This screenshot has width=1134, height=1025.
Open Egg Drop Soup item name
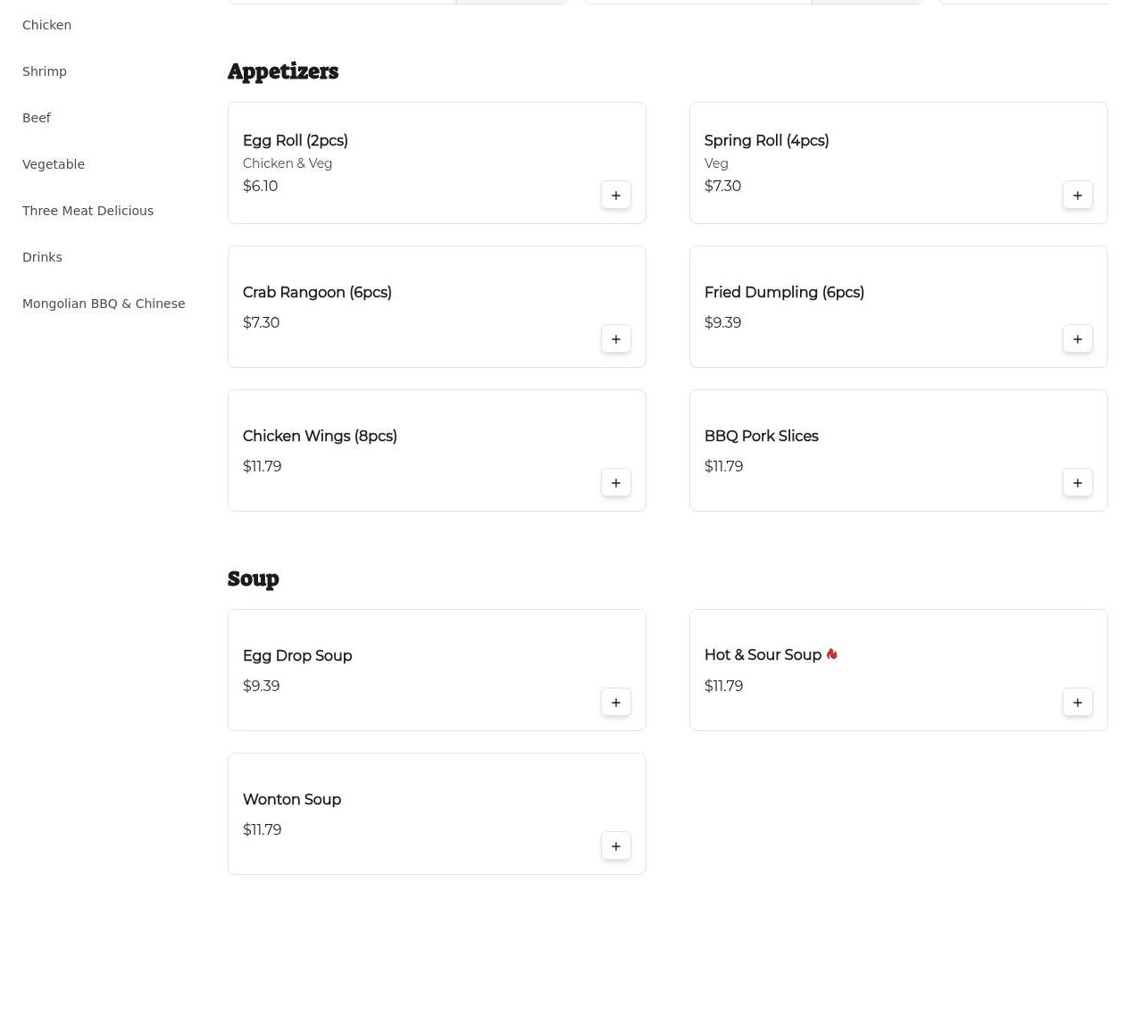297,655
